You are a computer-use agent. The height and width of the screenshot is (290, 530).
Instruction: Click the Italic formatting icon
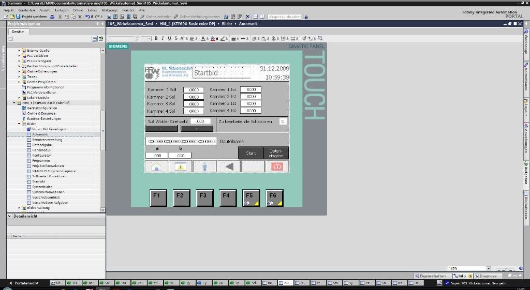tap(163, 38)
